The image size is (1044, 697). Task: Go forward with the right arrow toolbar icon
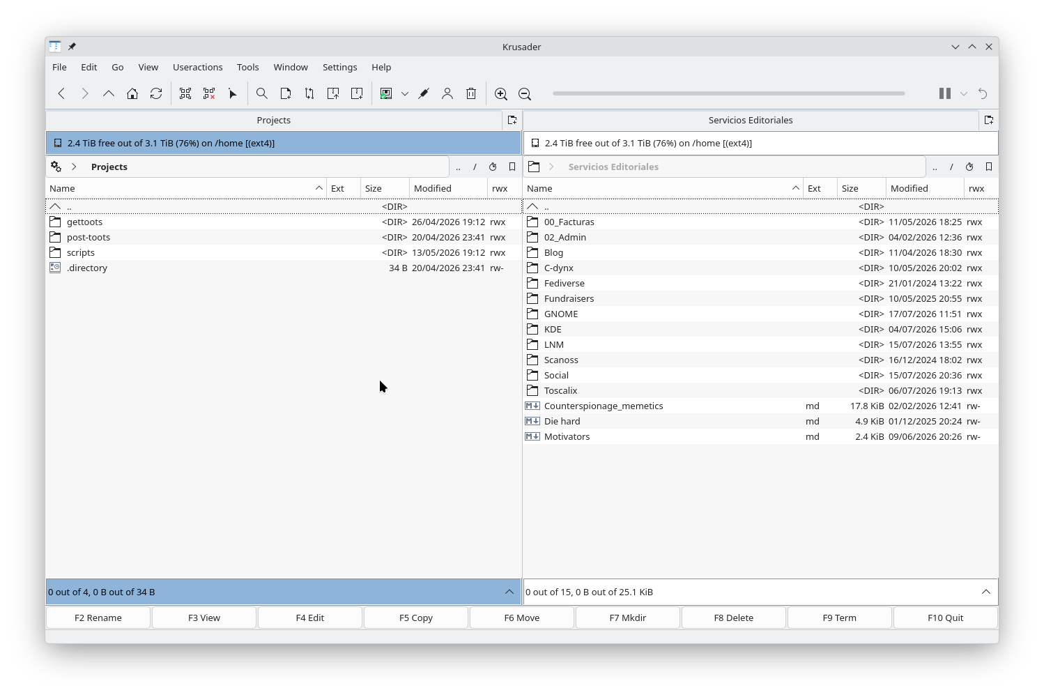click(x=85, y=93)
